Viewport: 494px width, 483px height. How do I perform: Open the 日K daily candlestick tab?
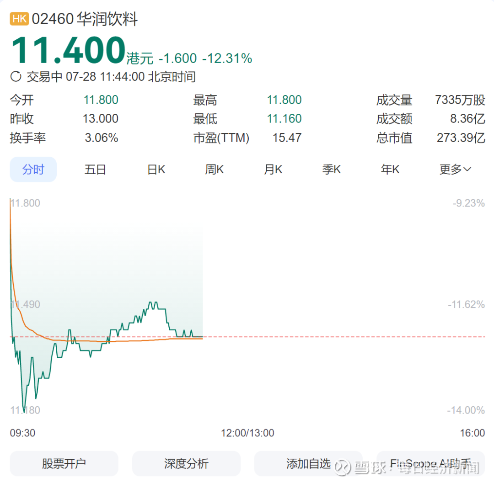[x=156, y=170]
